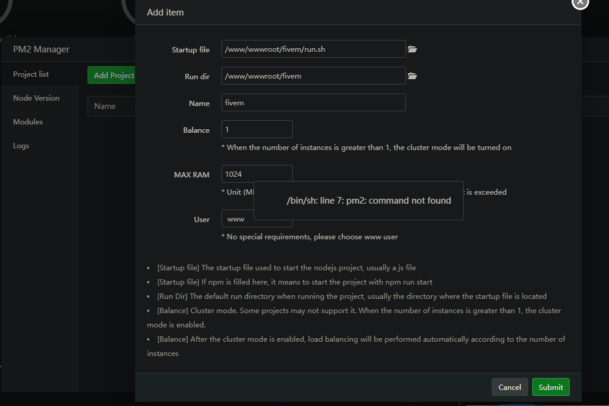View the Logs section
This screenshot has width=609, height=406.
coord(21,146)
